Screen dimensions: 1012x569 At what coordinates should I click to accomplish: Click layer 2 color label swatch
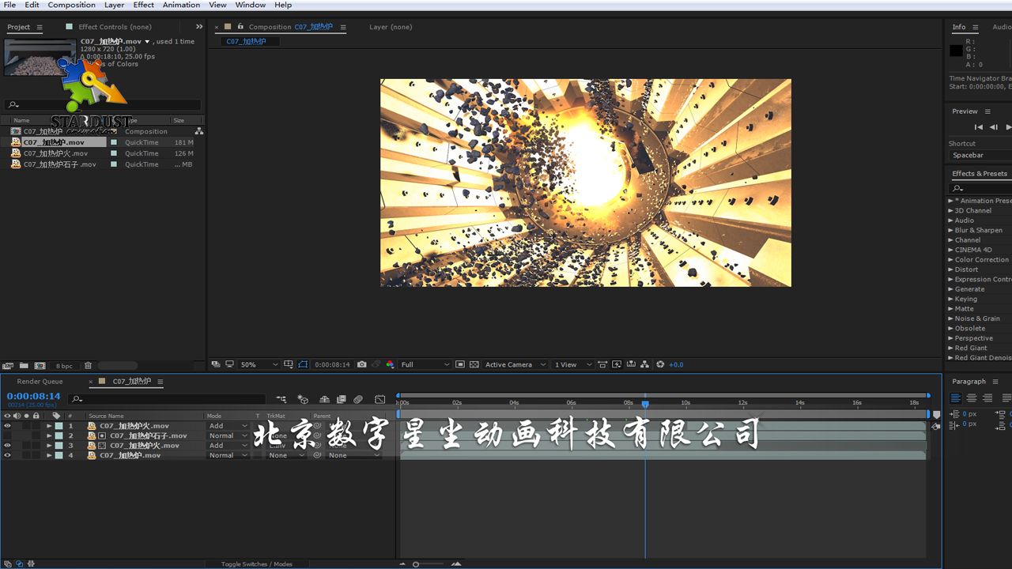tap(59, 435)
